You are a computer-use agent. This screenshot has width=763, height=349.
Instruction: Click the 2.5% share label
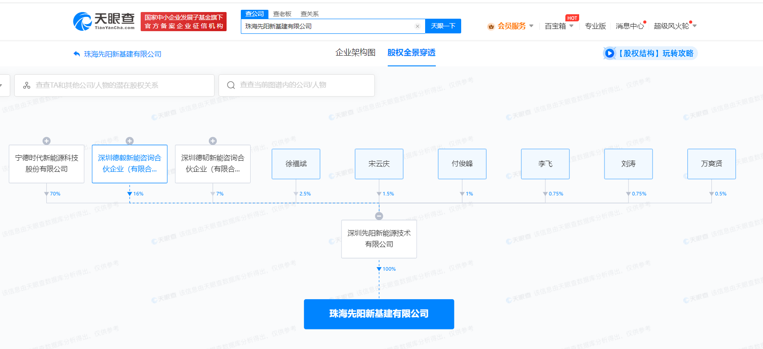[305, 194]
